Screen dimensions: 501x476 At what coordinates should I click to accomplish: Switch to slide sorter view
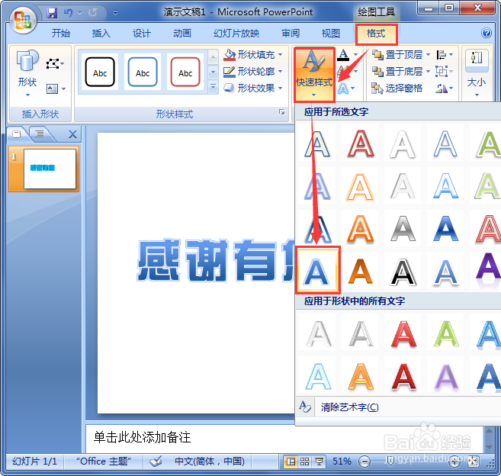(x=305, y=462)
